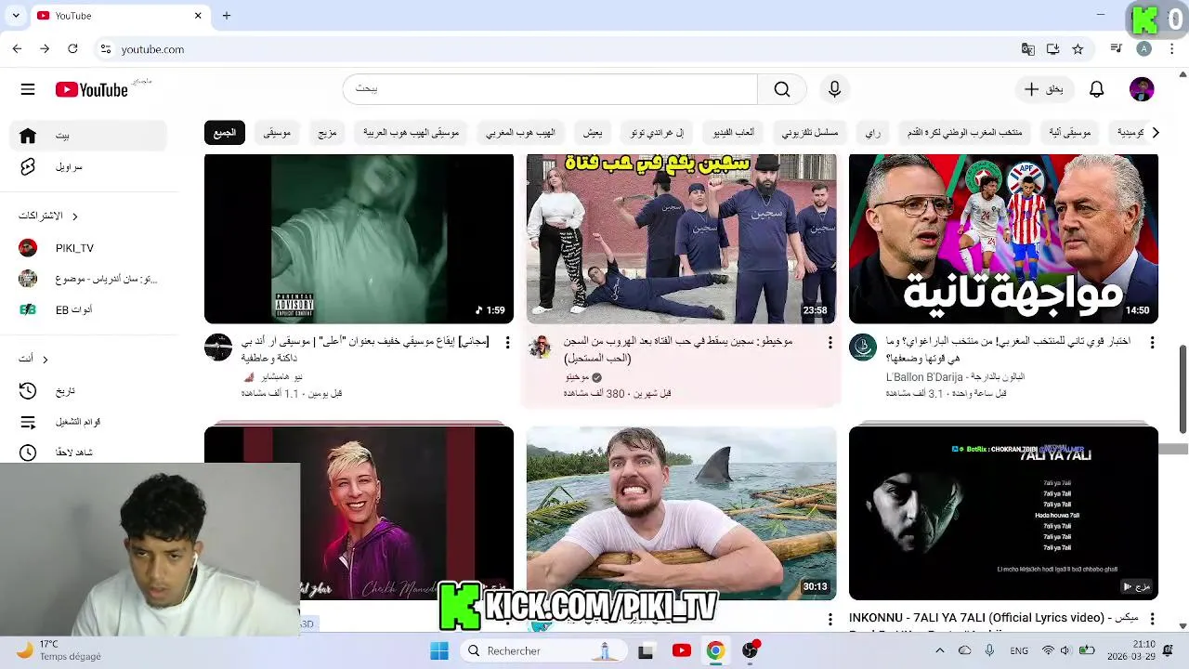Open Chrome from the taskbar
The width and height of the screenshot is (1189, 669).
pos(715,650)
